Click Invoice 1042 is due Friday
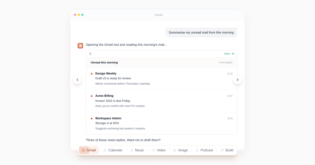This screenshot has width=315, height=165. (x=113, y=101)
